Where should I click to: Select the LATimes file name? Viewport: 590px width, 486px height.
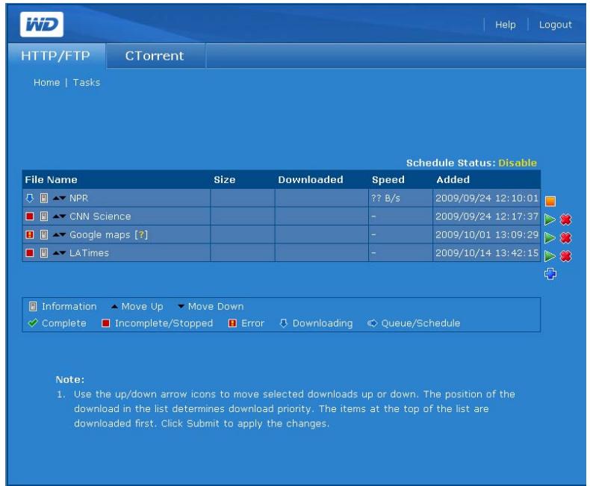point(89,253)
